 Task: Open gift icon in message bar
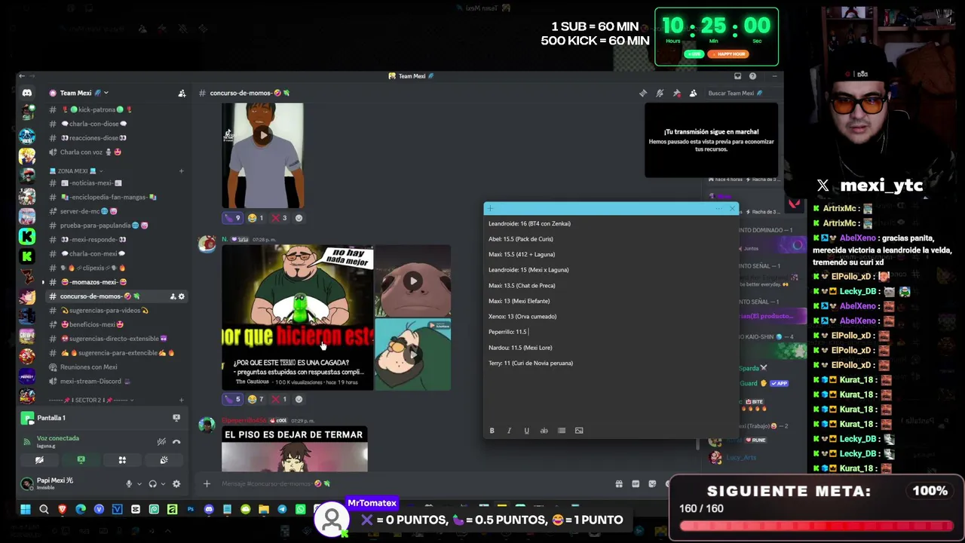619,484
